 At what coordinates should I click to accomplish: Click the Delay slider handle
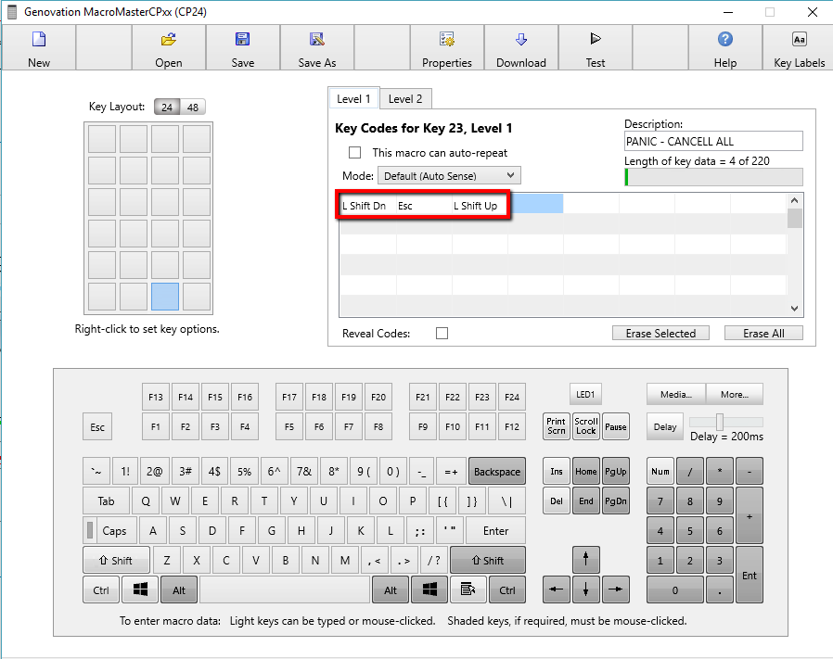[x=720, y=422]
